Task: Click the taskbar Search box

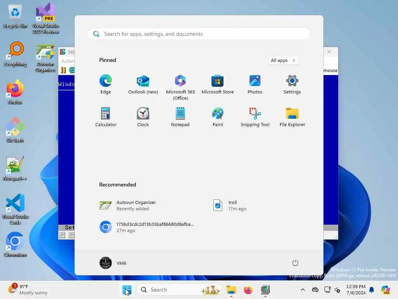Action: 179,290
